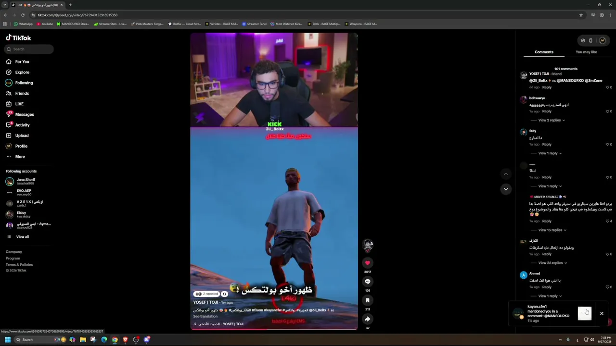Screen dimensions: 616x346
Task: Dismiss the kayan.cfw1 mention notification
Action: tap(602, 313)
